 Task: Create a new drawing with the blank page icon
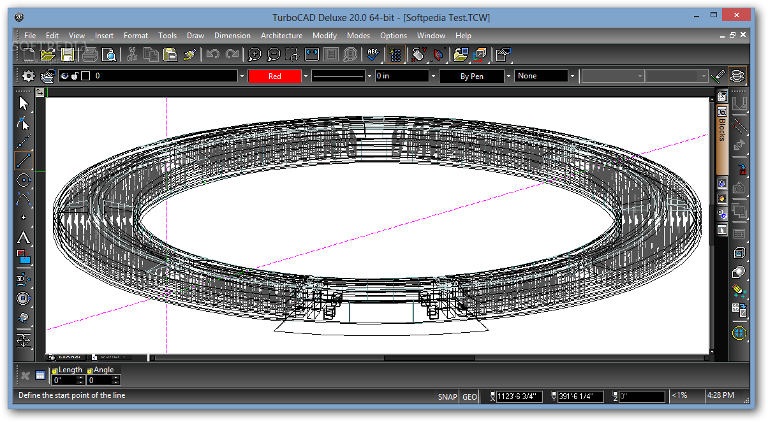pyautogui.click(x=29, y=55)
